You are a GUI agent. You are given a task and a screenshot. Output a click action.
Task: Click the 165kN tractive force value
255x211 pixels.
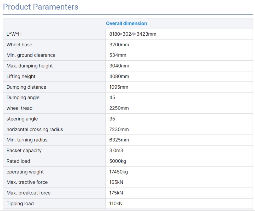coord(116,182)
